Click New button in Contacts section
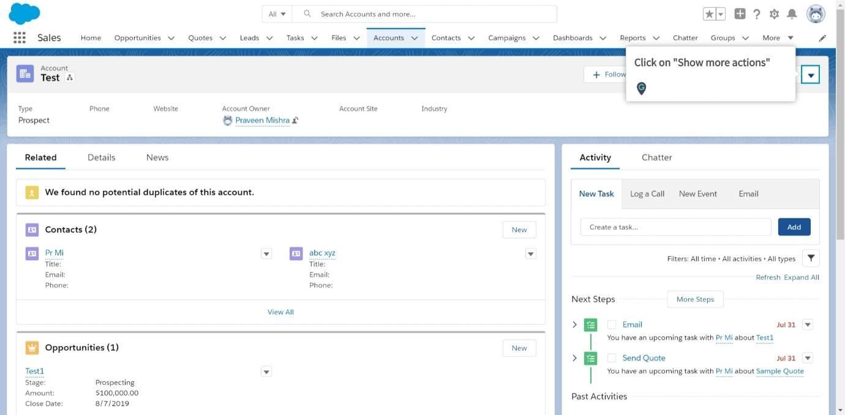Image resolution: width=845 pixels, height=415 pixels. click(x=519, y=230)
